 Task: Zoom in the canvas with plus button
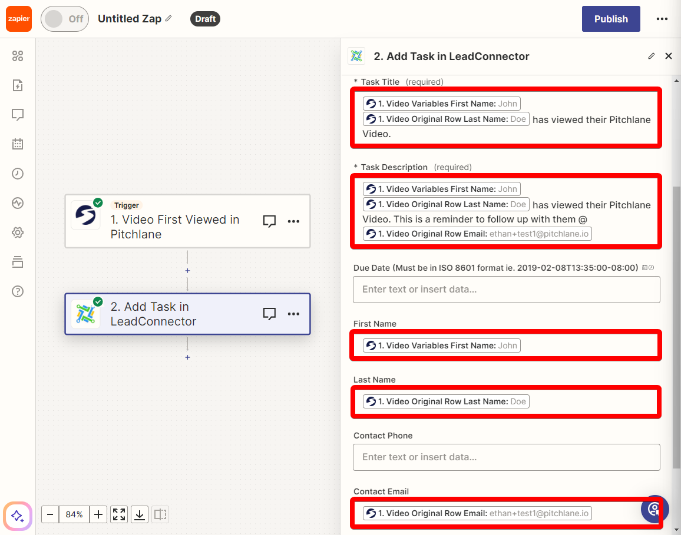pos(98,514)
